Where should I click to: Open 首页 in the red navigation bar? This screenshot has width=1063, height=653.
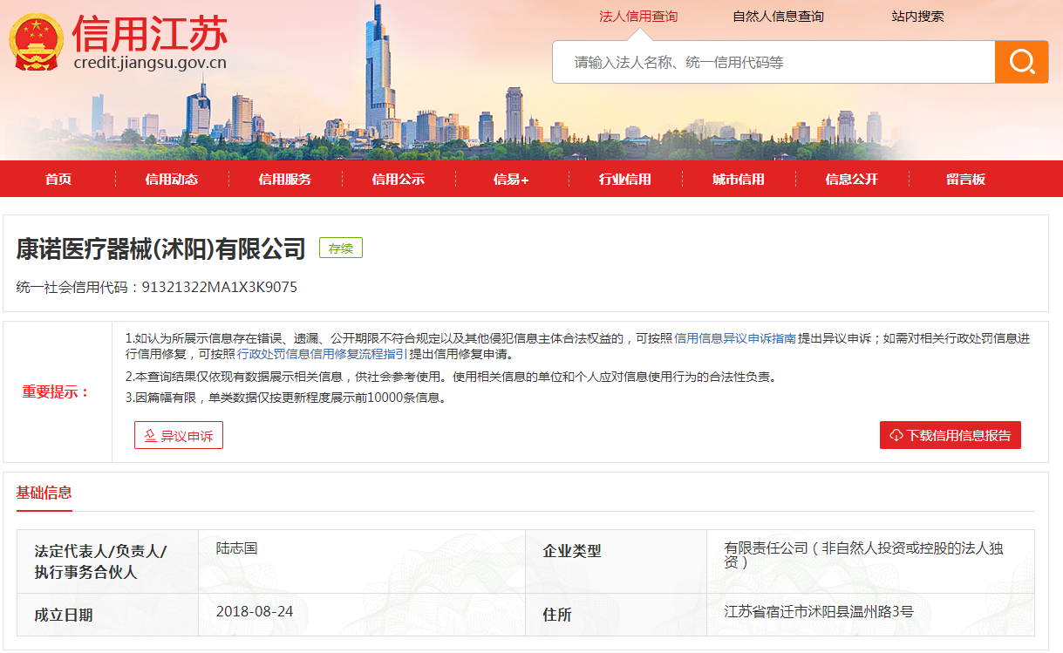[58, 179]
